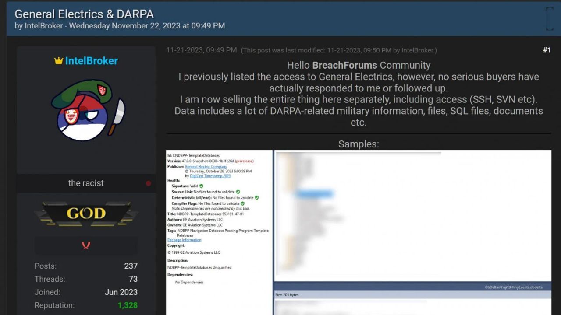
Task: Click the user title 'the racist'
Action: coord(86,183)
